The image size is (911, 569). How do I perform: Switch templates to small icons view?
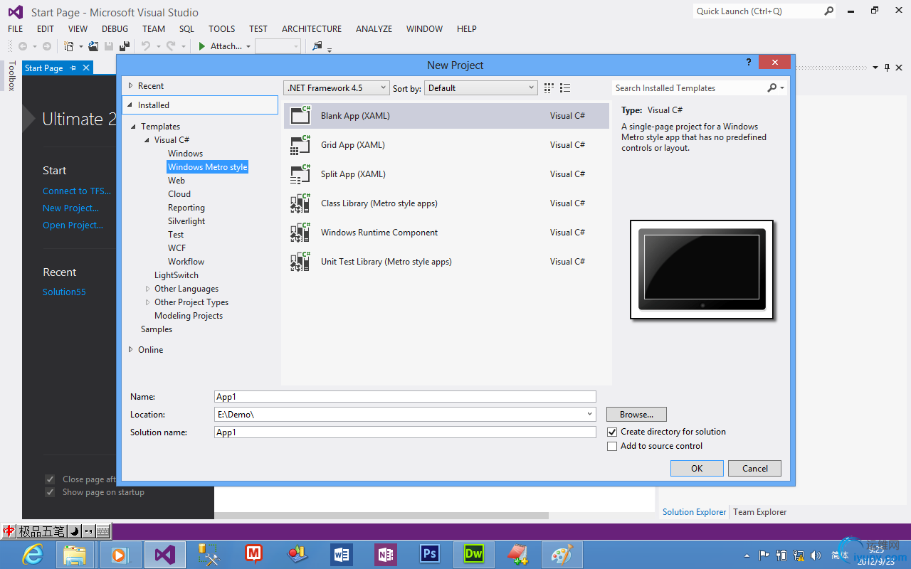(549, 88)
